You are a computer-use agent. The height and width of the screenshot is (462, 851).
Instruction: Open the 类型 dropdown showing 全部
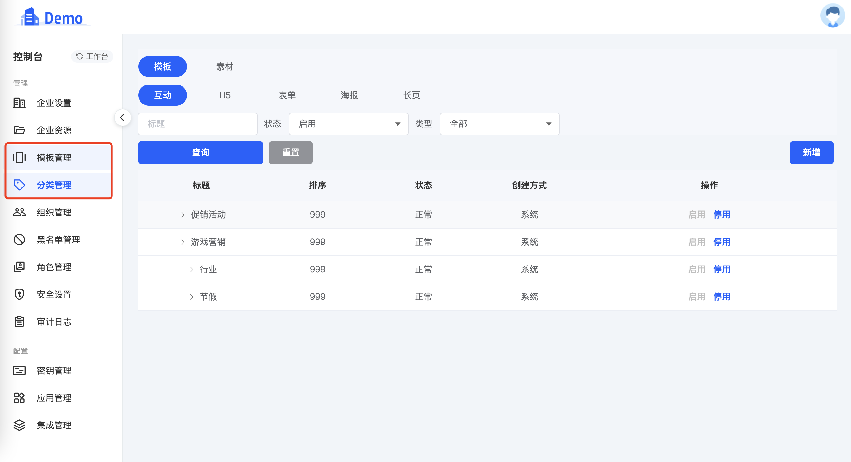coord(500,124)
